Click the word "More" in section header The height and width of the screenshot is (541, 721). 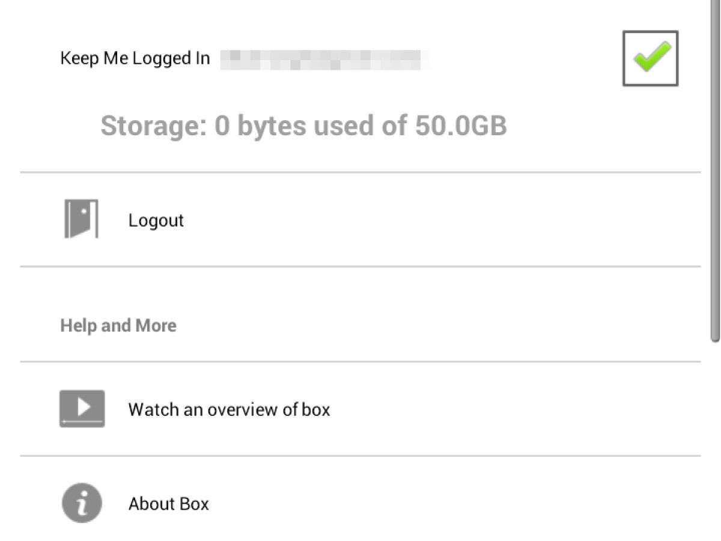[156, 326]
